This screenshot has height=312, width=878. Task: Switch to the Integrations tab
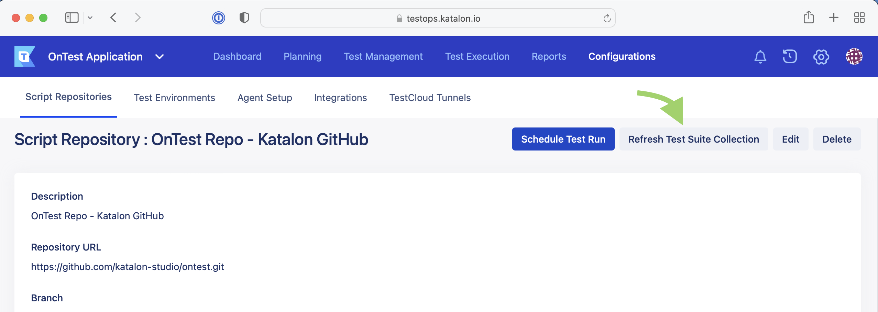click(x=340, y=98)
